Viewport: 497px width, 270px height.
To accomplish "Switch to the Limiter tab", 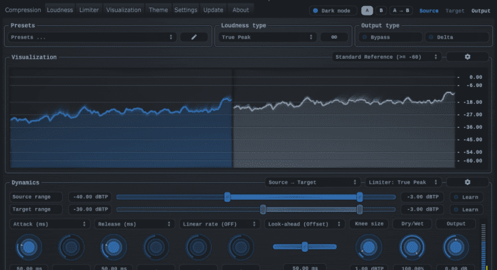I will pos(89,10).
